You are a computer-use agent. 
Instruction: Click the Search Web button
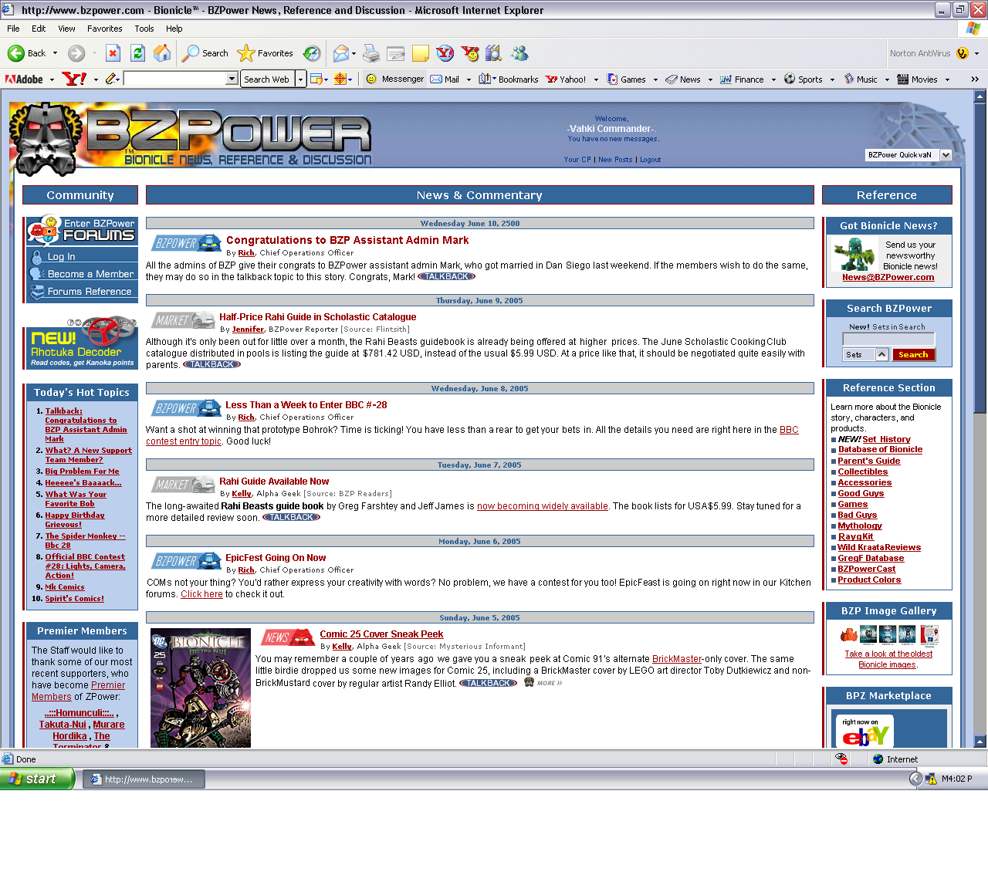(267, 79)
